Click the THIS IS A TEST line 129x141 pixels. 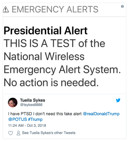coord(54,43)
